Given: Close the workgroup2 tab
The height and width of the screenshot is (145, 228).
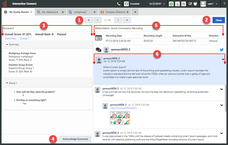Looking at the screenshot, I should click(x=95, y=12).
